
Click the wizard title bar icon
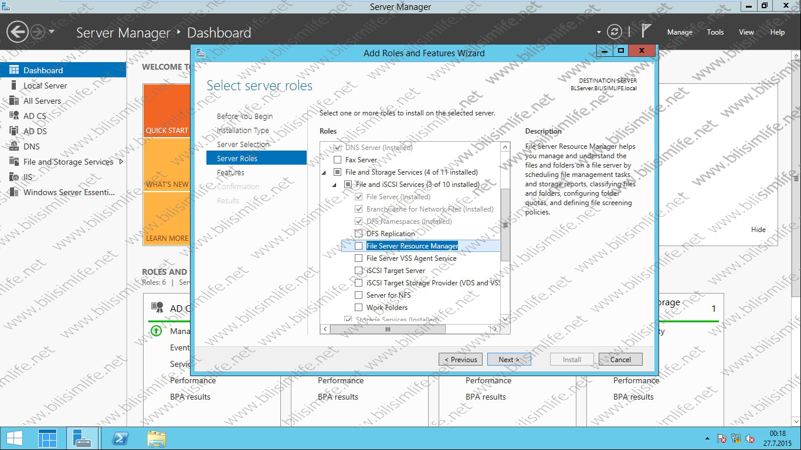[x=201, y=53]
